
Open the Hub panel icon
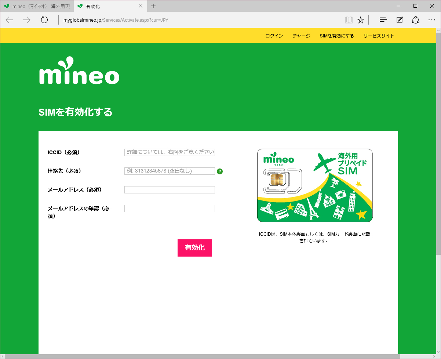click(x=383, y=20)
